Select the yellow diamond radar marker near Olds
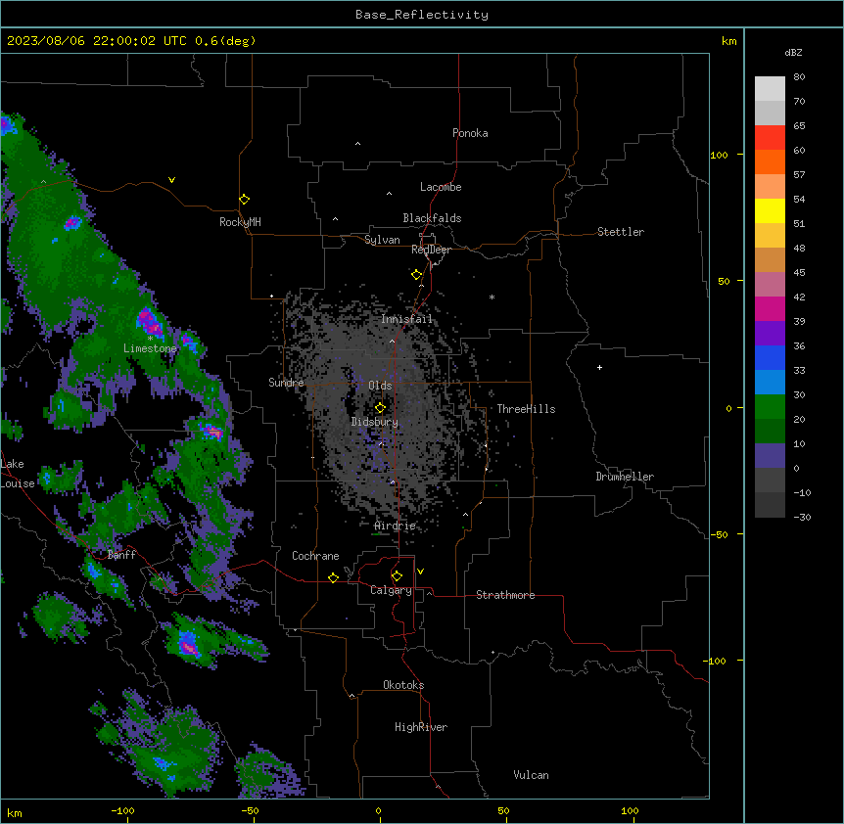The width and height of the screenshot is (844, 824). click(380, 408)
